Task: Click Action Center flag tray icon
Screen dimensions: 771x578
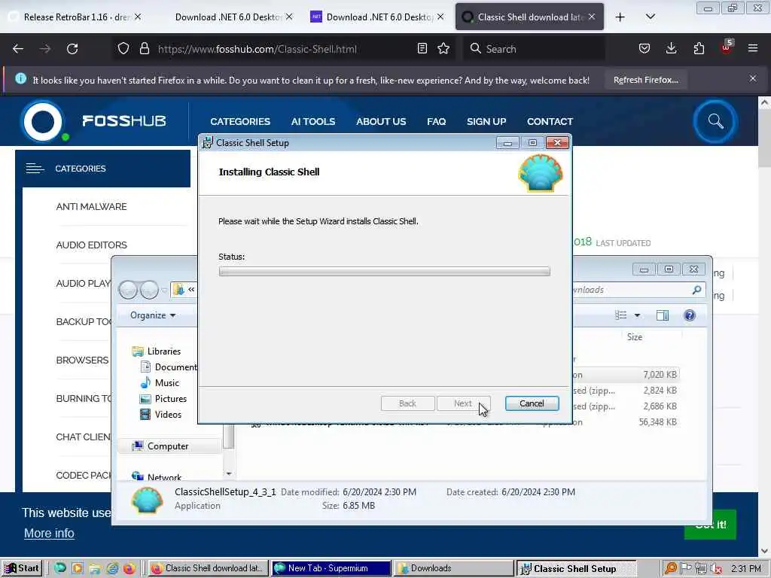Action: point(686,569)
